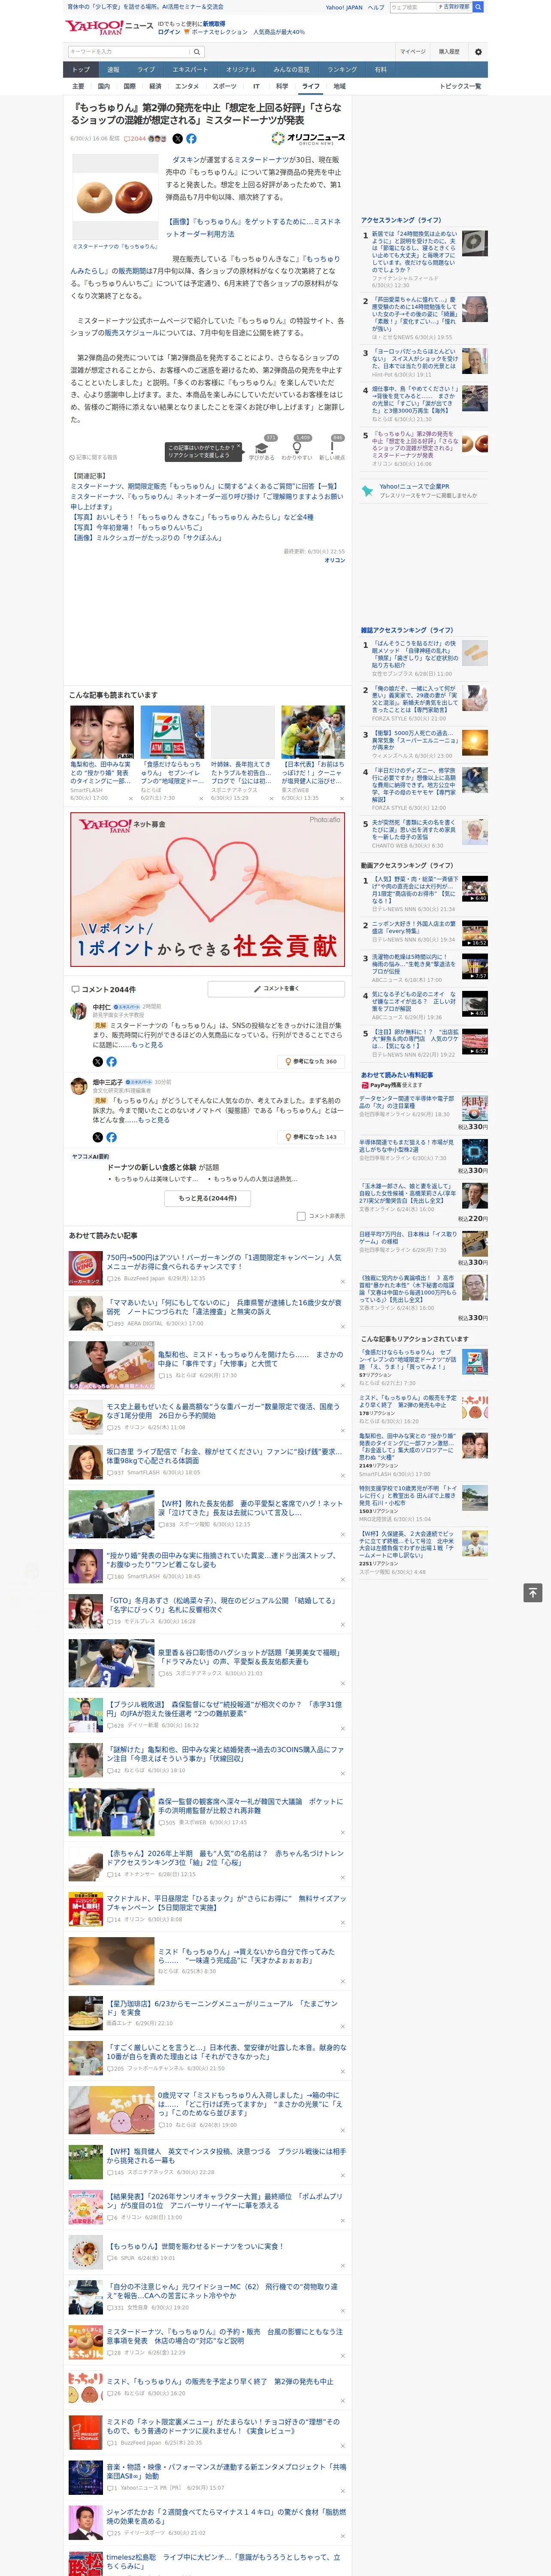Click the 記事に関する報告 report icon
Image resolution: width=551 pixels, height=2576 pixels.
[x=94, y=457]
